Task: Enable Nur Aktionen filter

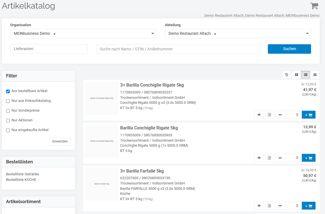Action: (8, 120)
